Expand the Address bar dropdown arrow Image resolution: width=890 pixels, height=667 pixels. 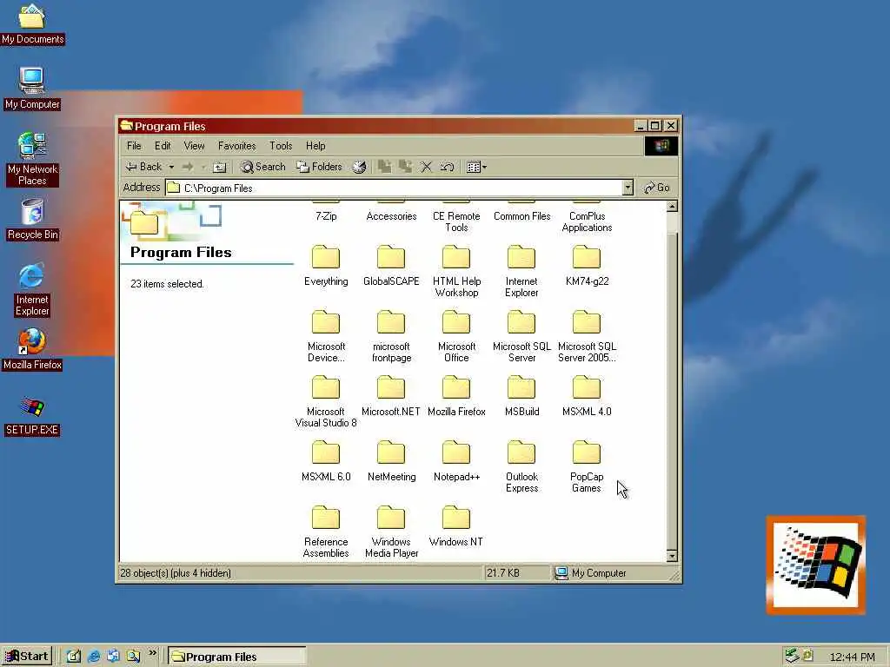(628, 188)
